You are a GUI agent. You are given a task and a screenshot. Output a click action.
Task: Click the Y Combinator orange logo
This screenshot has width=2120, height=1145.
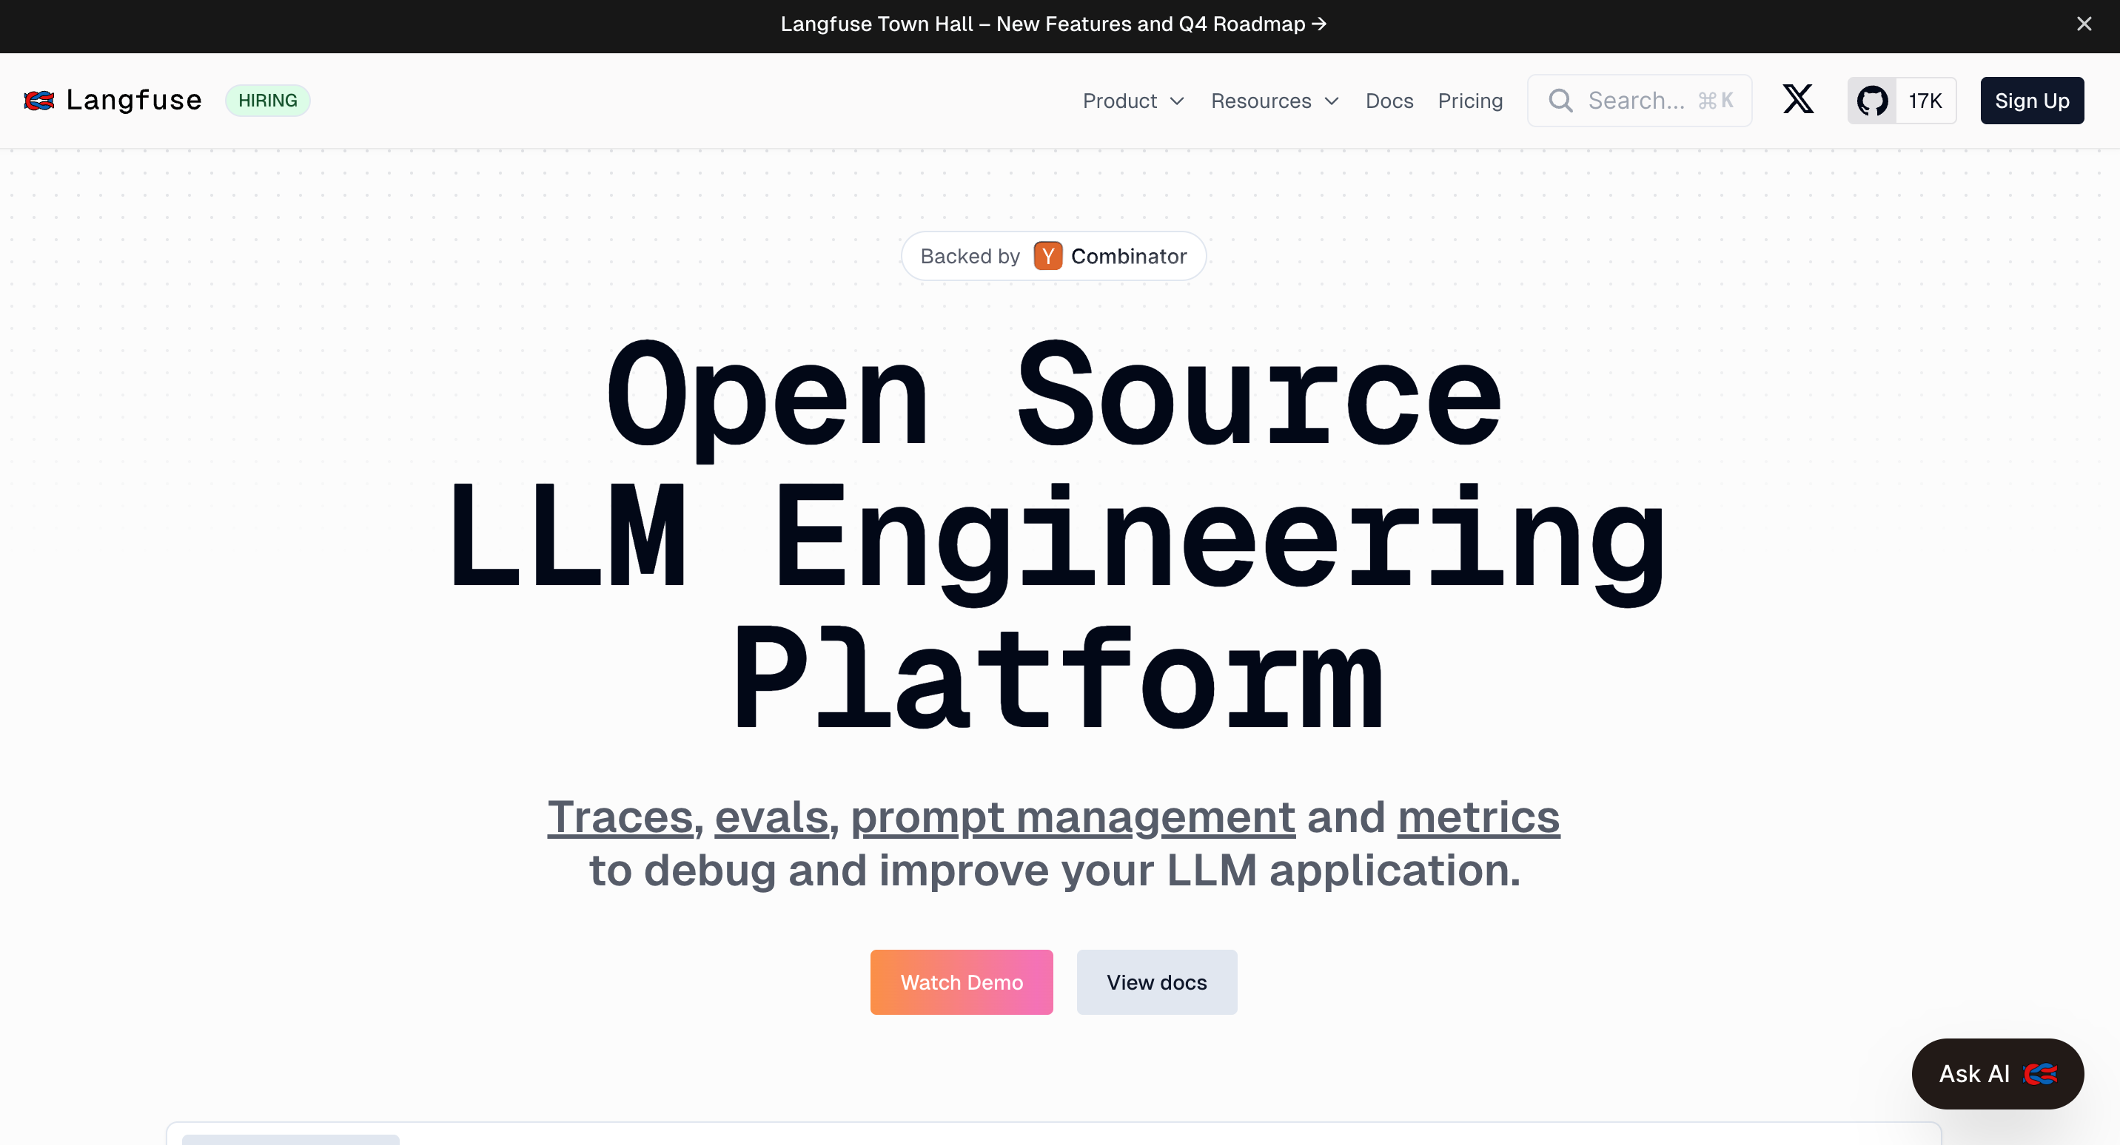click(1047, 256)
